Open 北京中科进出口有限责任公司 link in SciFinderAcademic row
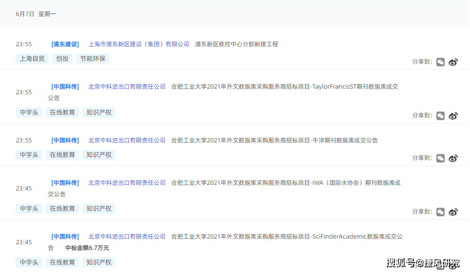The image size is (470, 273). pos(127,237)
